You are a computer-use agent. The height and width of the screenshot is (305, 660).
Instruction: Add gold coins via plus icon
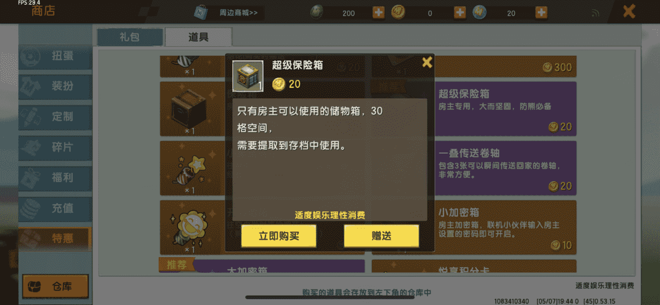[460, 12]
